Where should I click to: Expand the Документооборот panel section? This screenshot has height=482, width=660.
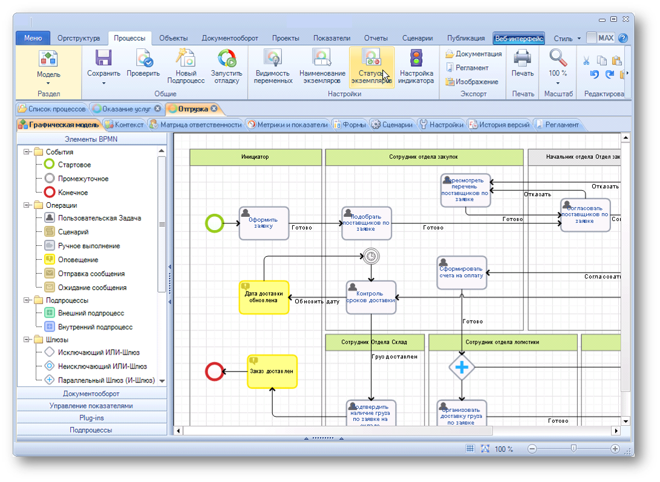point(91,394)
